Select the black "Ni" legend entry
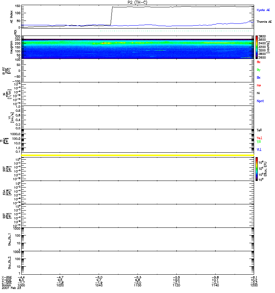 258,93
